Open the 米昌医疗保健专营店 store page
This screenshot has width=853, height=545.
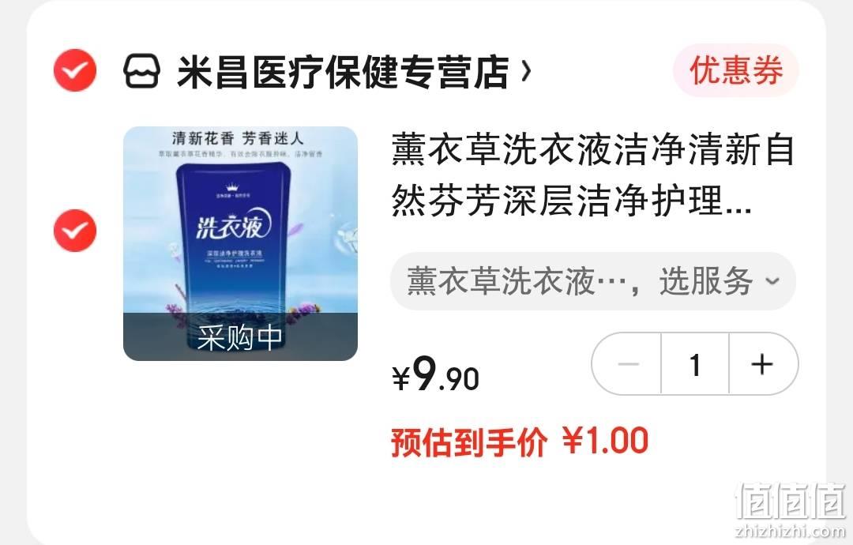coord(344,71)
